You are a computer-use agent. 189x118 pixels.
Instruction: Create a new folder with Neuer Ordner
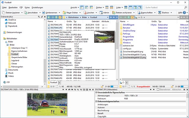point(71,12)
